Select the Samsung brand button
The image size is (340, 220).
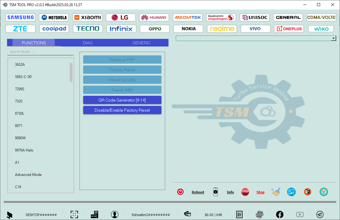pos(20,17)
